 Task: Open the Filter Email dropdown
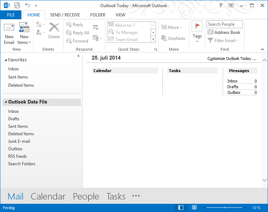click(223, 41)
